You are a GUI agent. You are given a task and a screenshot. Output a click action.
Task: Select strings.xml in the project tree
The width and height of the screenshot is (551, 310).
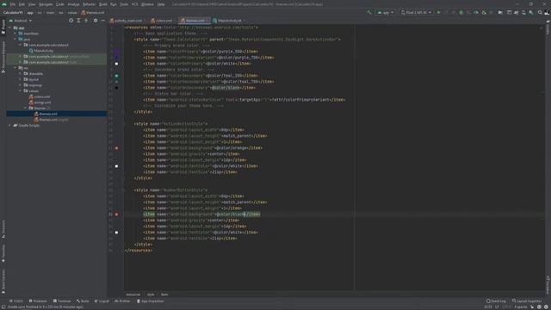tap(40, 102)
